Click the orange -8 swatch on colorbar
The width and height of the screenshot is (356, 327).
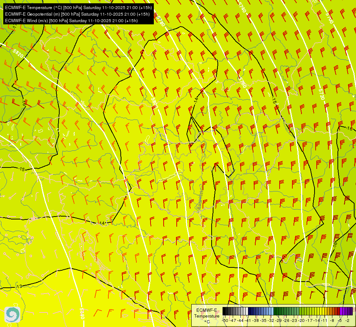click(x=333, y=311)
